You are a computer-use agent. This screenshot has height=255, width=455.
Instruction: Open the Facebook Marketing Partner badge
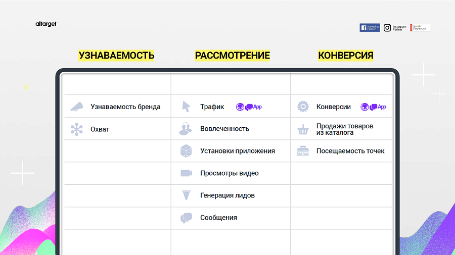pos(370,28)
